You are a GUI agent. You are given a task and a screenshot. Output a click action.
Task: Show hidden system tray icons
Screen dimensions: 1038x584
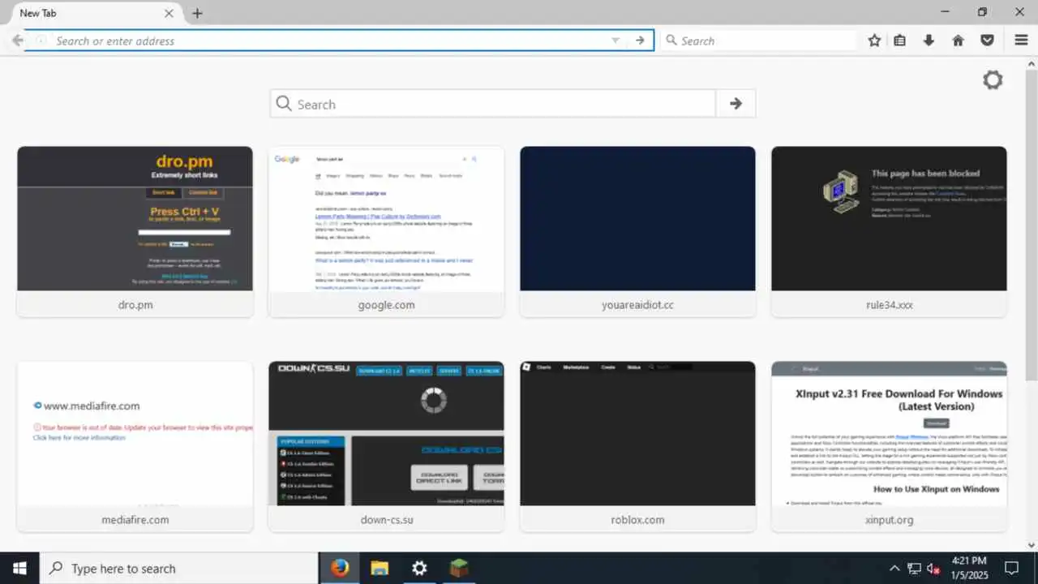click(894, 568)
